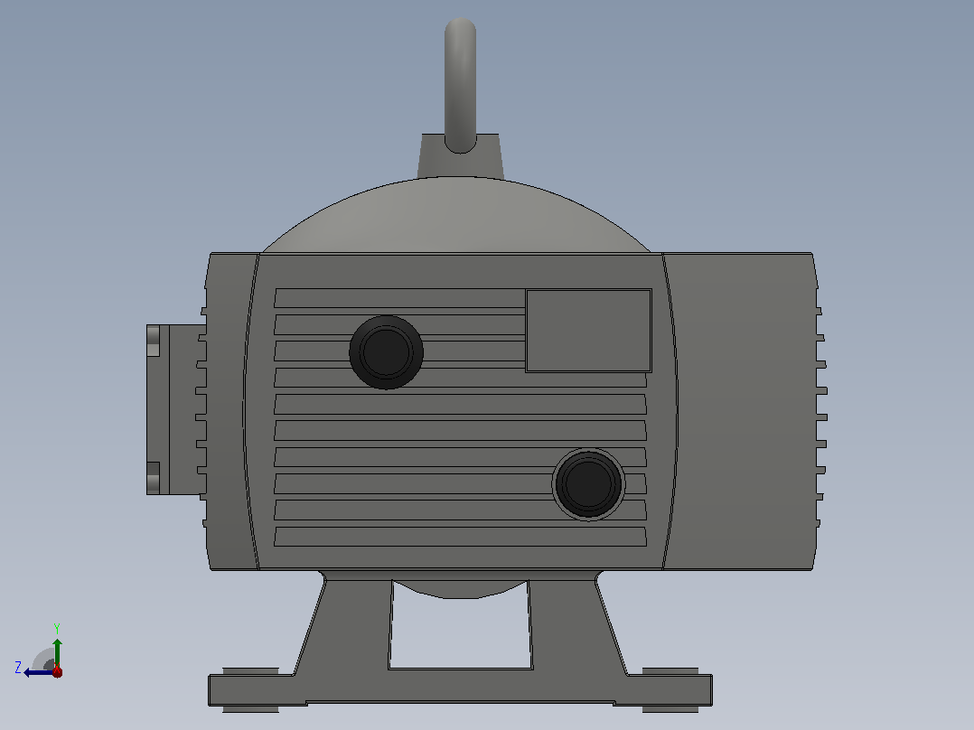Select the flat mounting base plate under the motor
The height and width of the screenshot is (730, 974).
(460, 689)
